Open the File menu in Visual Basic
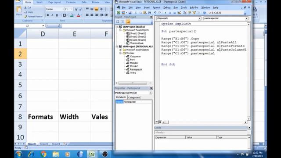Screen dimensions: 281x158 pyautogui.click(x=124, y=7)
